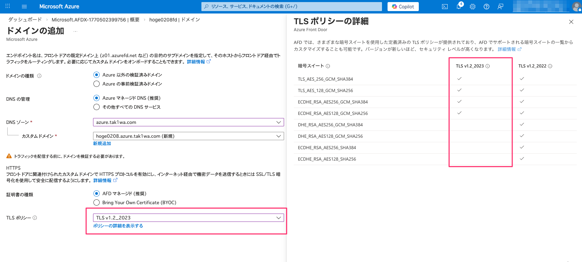The height and width of the screenshot is (262, 582).
Task: Open the feedback icon in top bar
Action: (500, 7)
